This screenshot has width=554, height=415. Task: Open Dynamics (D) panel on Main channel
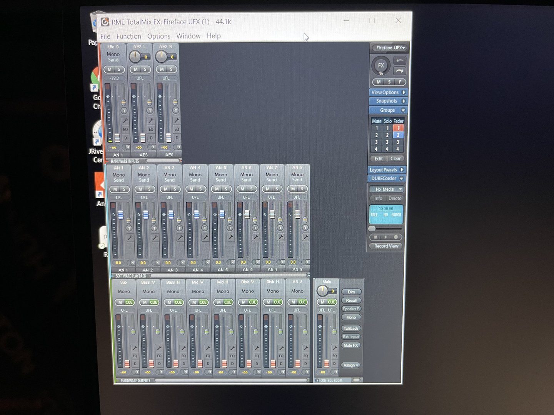click(334, 363)
